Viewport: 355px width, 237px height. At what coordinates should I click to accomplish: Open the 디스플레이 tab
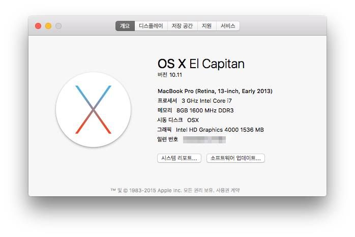click(x=151, y=26)
